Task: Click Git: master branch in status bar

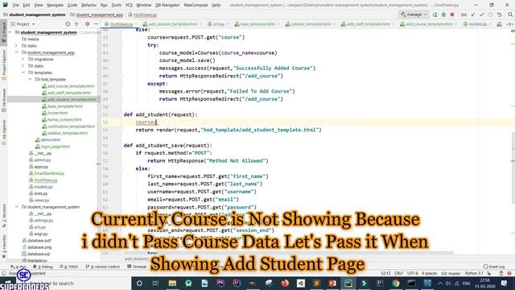Action: [451, 273]
